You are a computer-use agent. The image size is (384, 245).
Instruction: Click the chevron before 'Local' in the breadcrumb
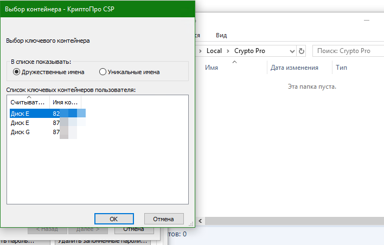click(201, 51)
